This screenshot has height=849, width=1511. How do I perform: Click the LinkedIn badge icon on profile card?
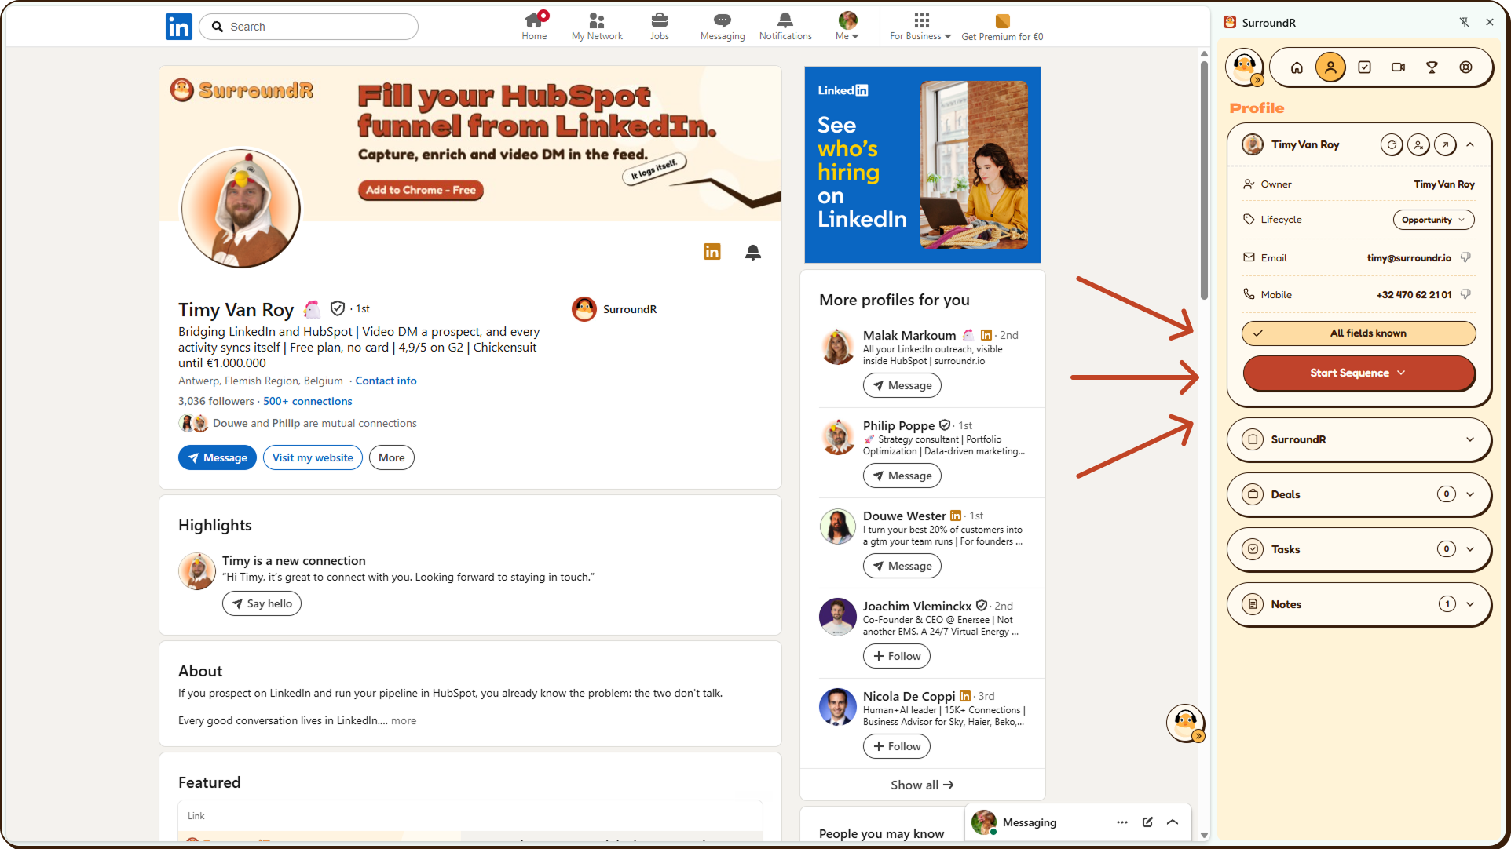pyautogui.click(x=712, y=251)
